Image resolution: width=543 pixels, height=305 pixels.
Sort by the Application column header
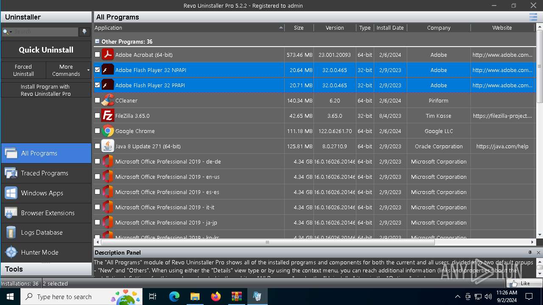pos(189,28)
